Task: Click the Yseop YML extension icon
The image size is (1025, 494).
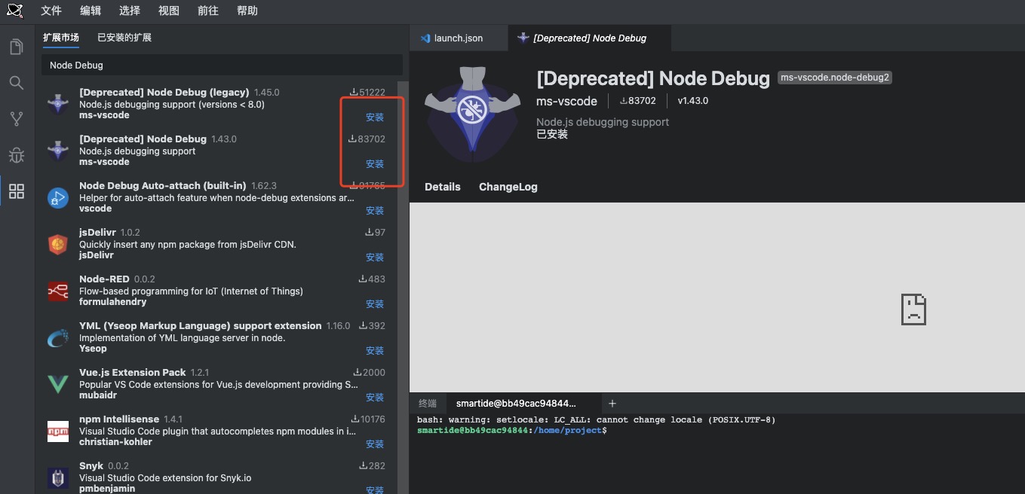Action: pos(58,337)
